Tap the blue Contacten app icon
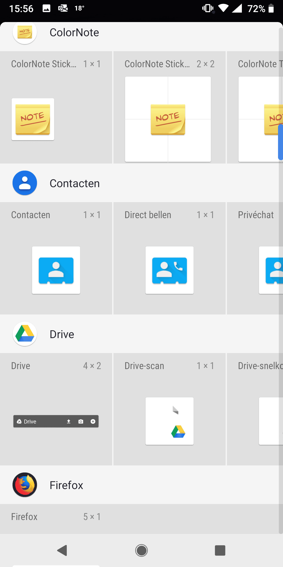Viewport: 283px width, 567px height. tap(25, 183)
